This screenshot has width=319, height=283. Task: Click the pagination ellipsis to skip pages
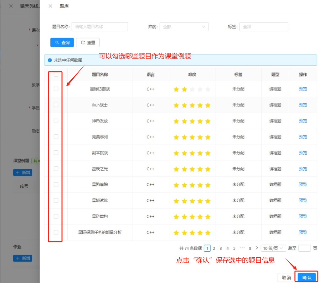click(242, 248)
